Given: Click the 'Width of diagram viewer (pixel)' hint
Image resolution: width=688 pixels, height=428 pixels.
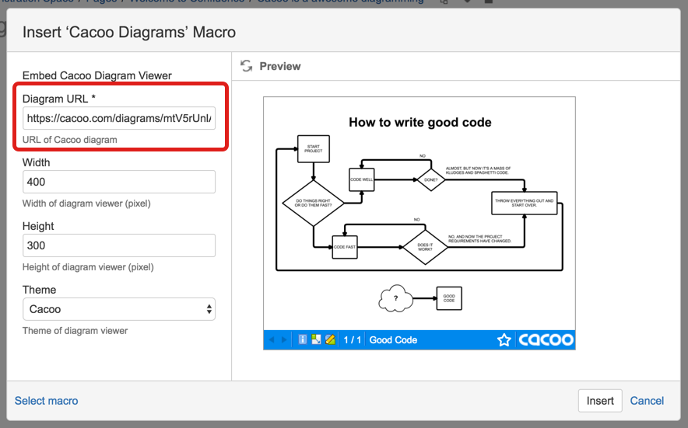Looking at the screenshot, I should point(86,204).
